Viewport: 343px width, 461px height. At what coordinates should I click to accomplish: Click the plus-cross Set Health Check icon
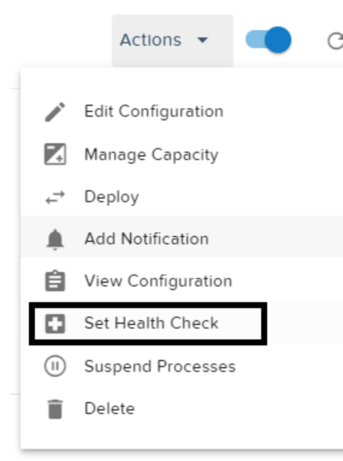tap(55, 324)
